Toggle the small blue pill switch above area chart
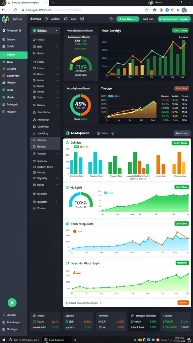The height and width of the screenshot is (343, 193). 111,96
